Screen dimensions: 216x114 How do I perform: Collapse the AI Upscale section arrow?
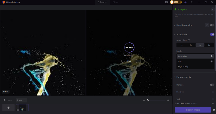175,34
